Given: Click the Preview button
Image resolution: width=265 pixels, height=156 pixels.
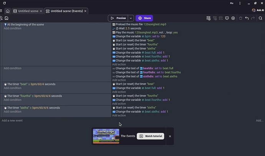Looking at the screenshot, I should [118, 18].
